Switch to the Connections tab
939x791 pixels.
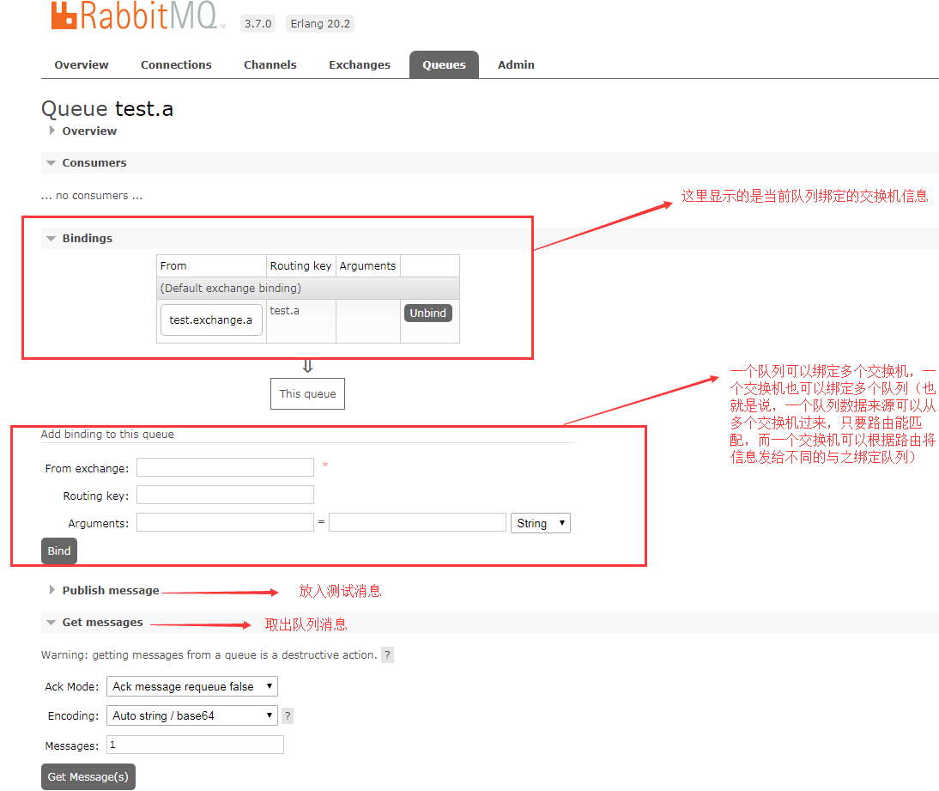176,64
